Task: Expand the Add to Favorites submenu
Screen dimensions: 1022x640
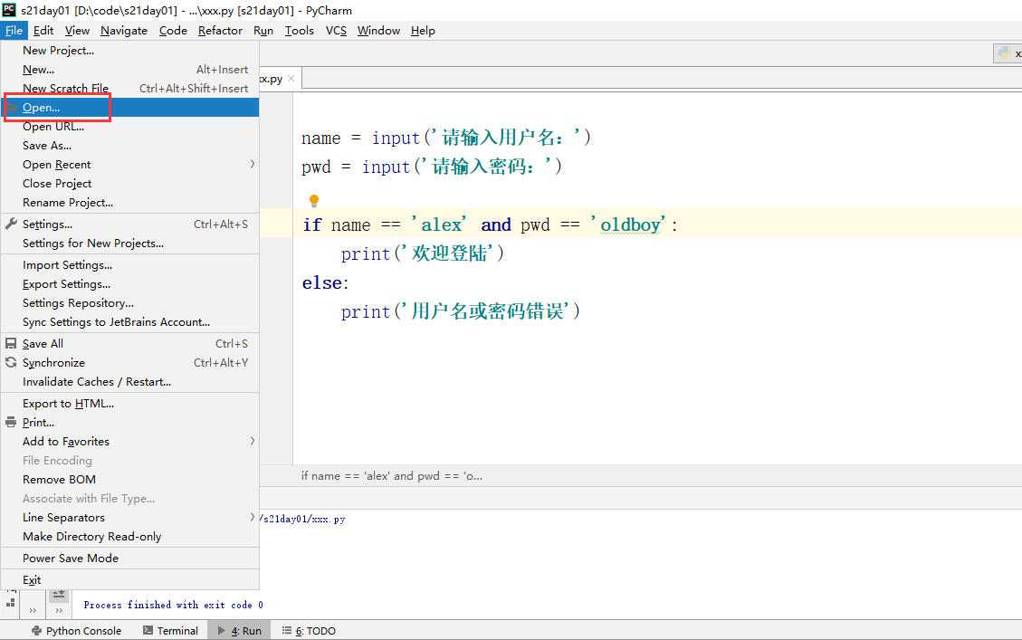Action: tap(253, 441)
